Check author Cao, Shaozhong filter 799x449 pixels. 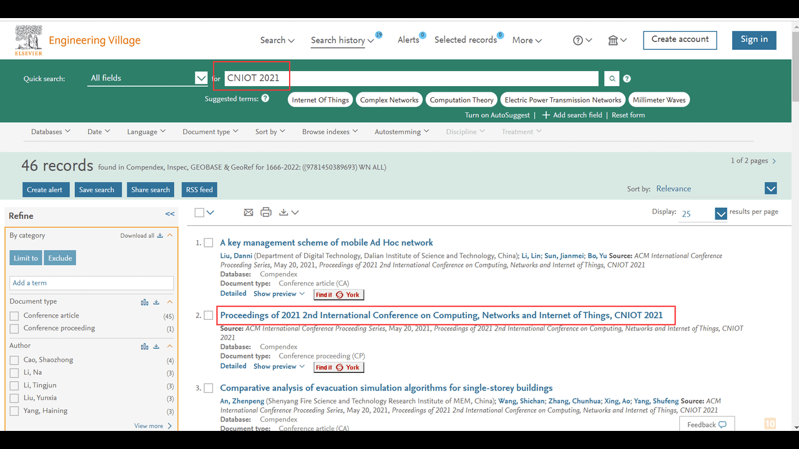click(x=14, y=360)
